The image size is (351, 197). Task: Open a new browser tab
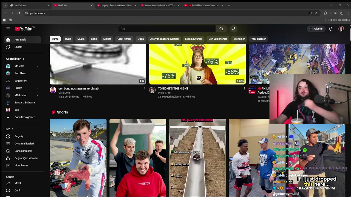pyautogui.click(x=229, y=5)
